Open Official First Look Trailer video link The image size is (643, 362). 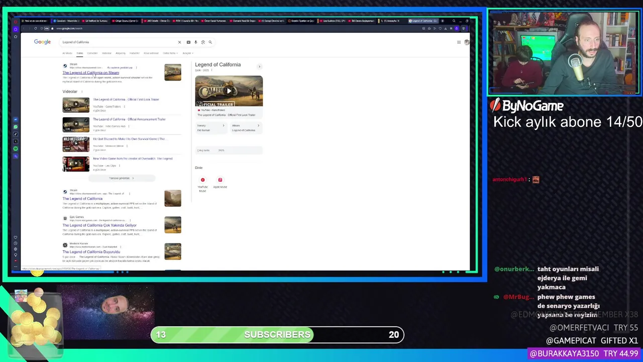click(x=126, y=100)
